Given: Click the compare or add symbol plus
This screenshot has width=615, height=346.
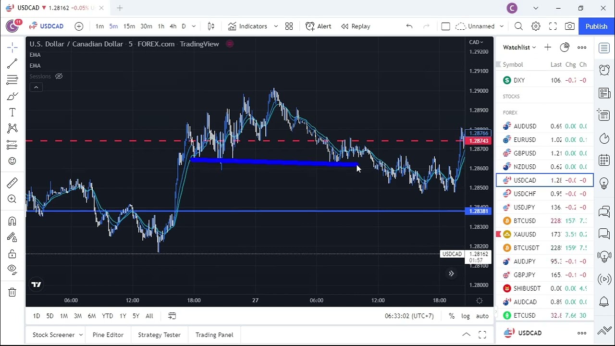Looking at the screenshot, I should (x=79, y=26).
